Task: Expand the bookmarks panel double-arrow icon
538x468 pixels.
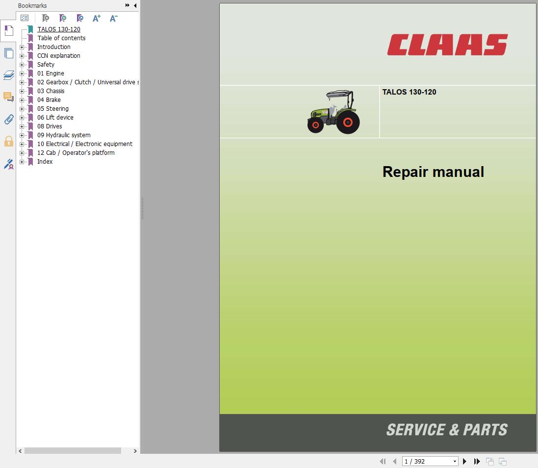Action: (x=128, y=5)
